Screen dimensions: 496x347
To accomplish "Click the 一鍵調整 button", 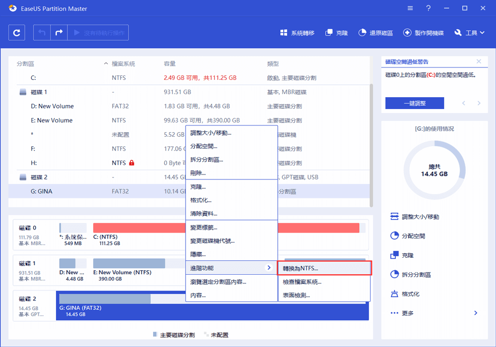I will tap(414, 103).
